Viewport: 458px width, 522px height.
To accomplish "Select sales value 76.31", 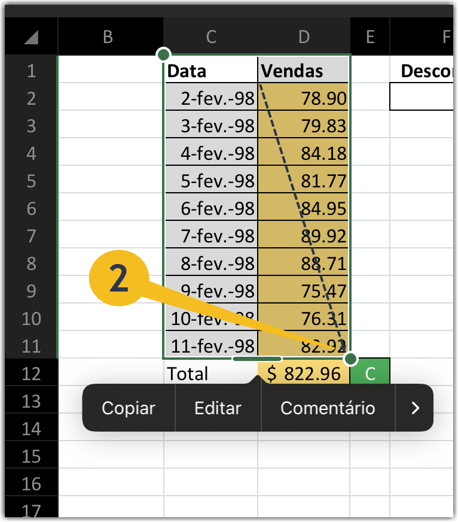I will tap(303, 318).
